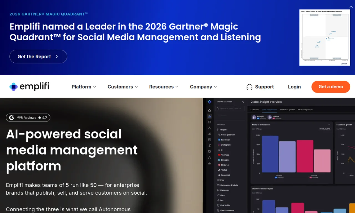Click the Instagram icon in the Discover list
The image size is (355, 213).
click(x=219, y=145)
